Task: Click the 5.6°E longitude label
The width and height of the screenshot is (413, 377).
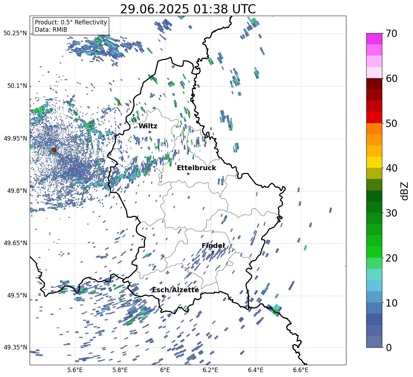Action: (75, 370)
